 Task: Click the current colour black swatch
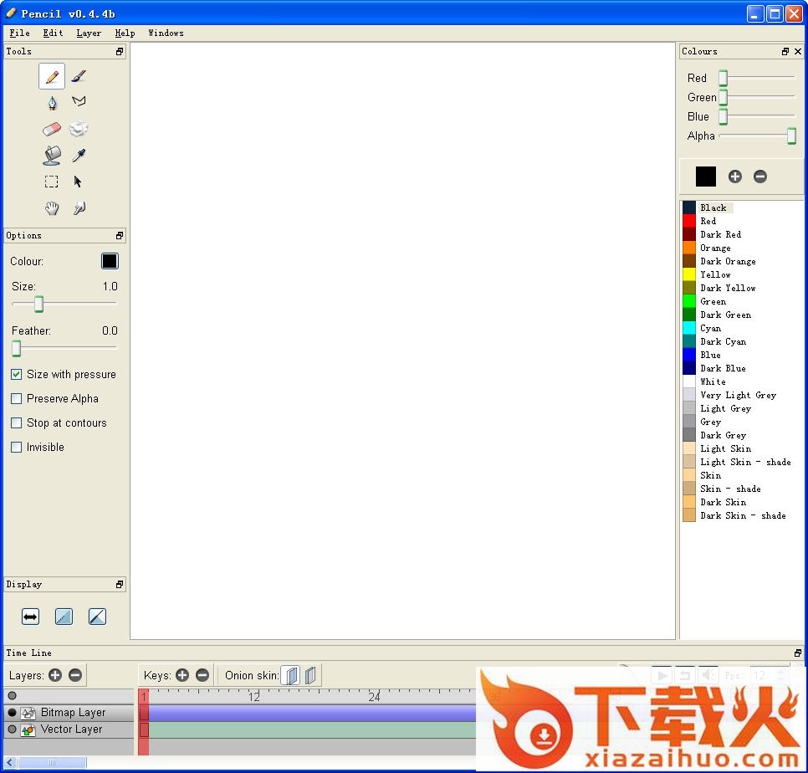click(705, 177)
